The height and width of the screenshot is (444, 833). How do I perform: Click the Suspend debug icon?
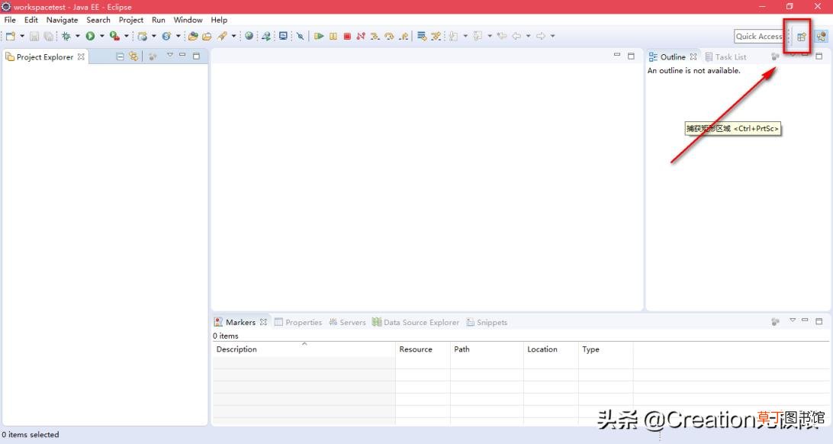point(333,36)
